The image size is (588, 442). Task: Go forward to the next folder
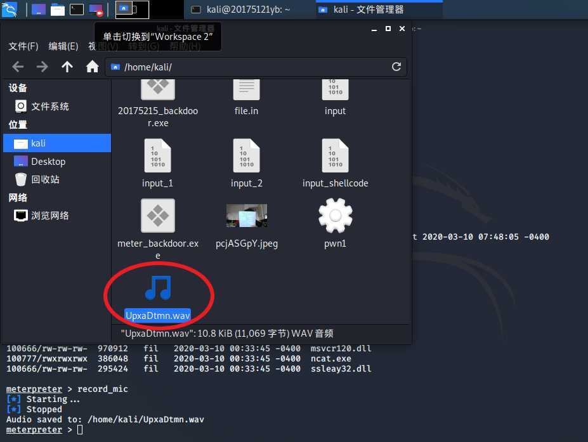pyautogui.click(x=42, y=67)
